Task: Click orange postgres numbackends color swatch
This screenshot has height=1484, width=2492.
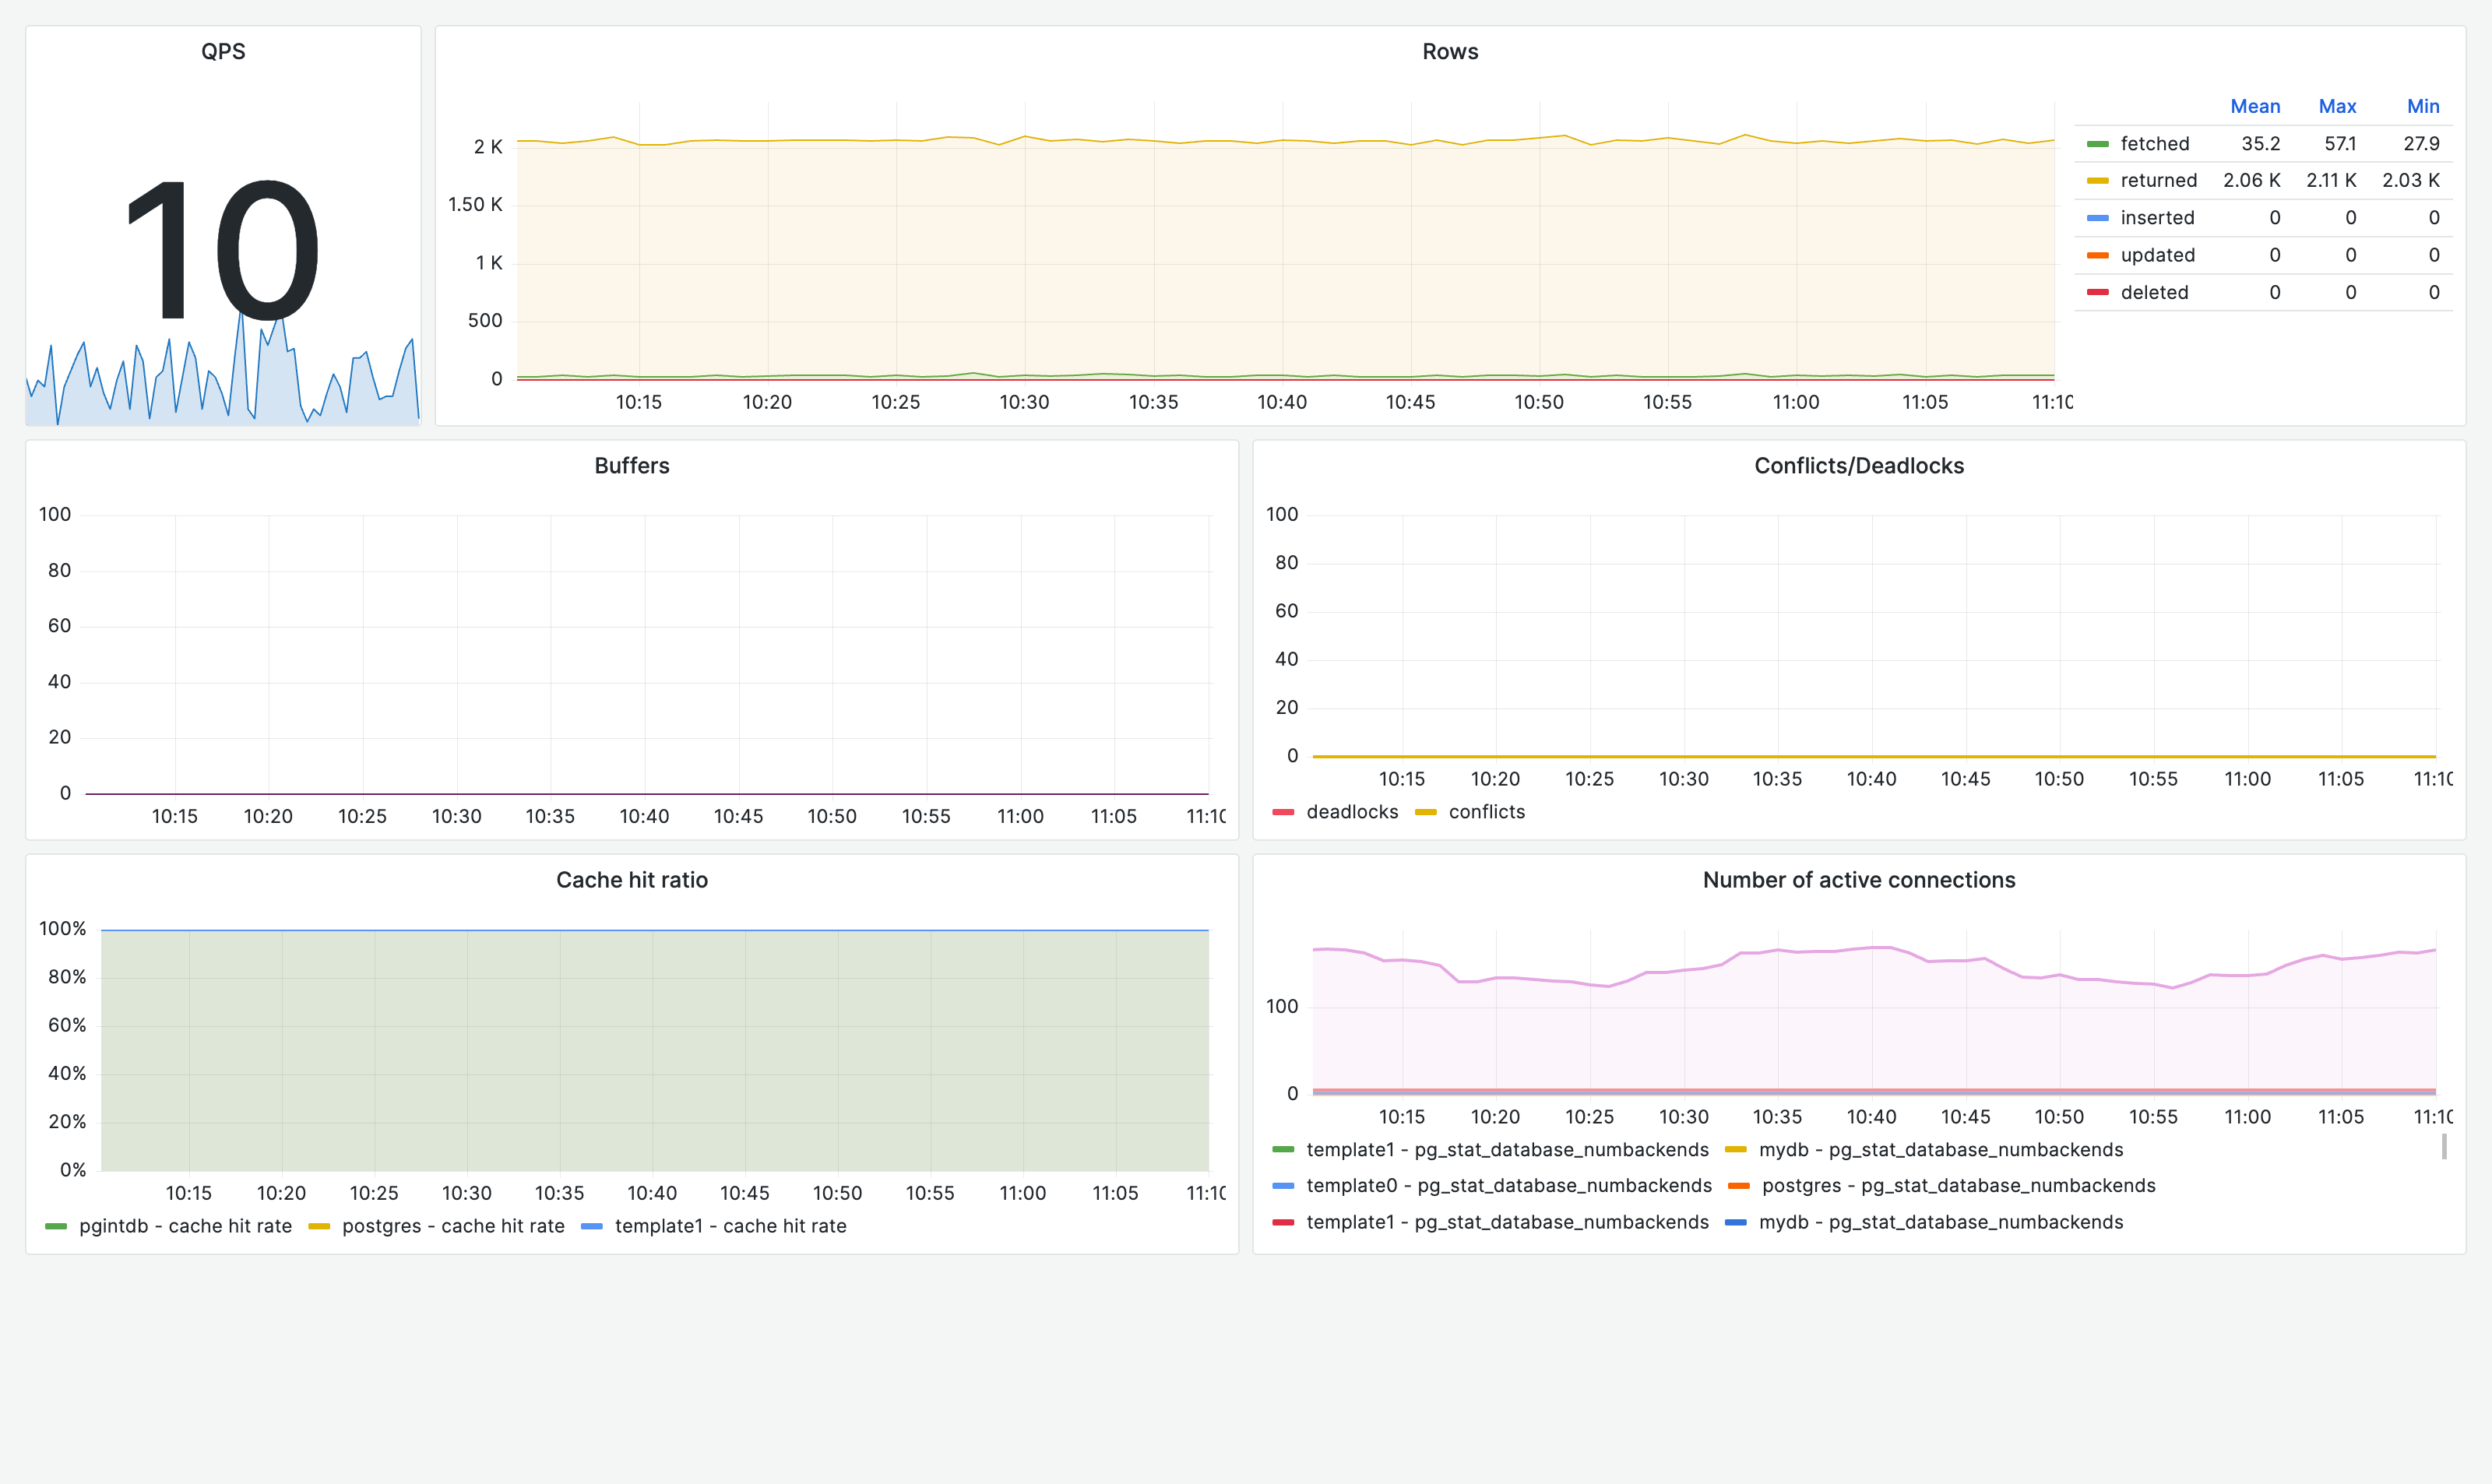Action: point(1738,1186)
